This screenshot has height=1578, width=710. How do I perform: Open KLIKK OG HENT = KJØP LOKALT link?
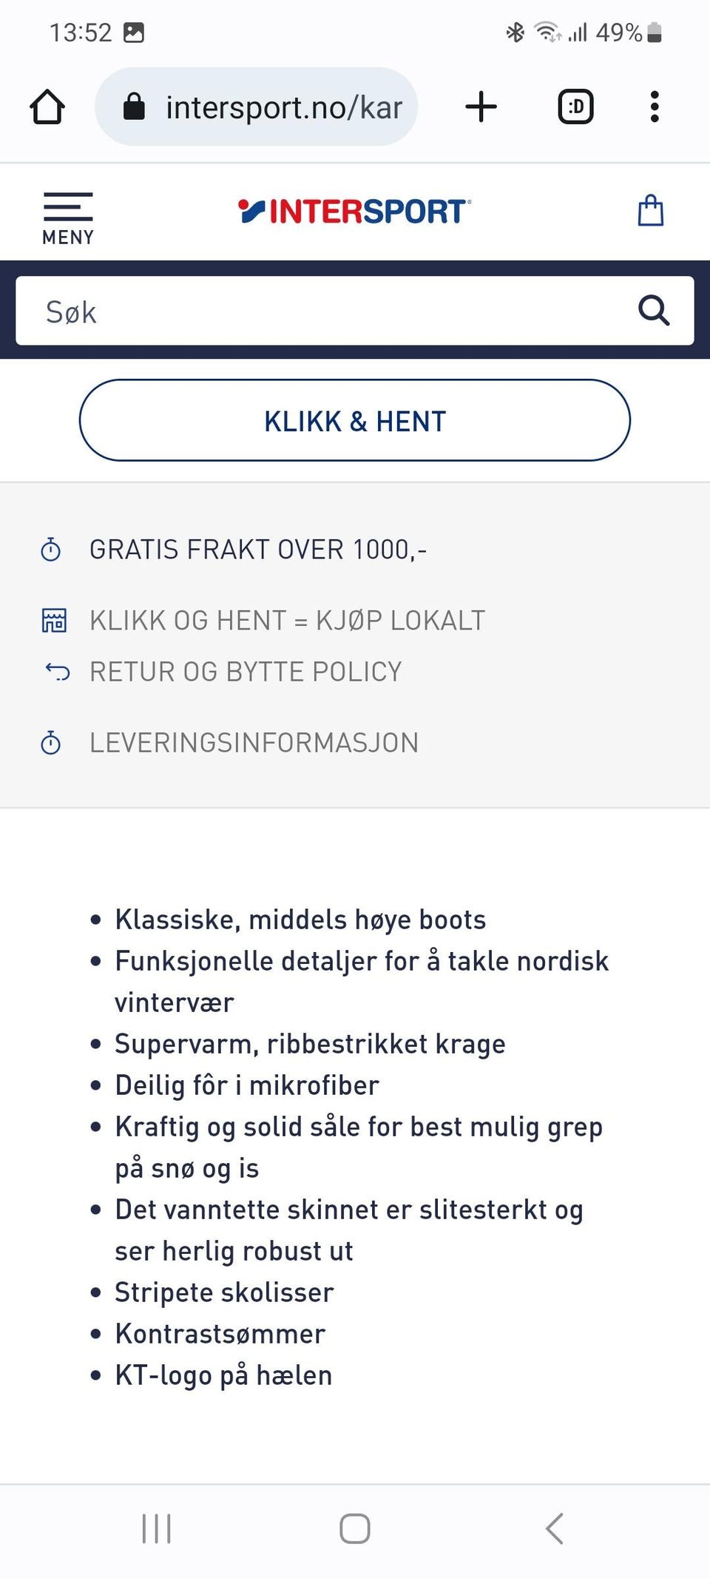tap(287, 620)
